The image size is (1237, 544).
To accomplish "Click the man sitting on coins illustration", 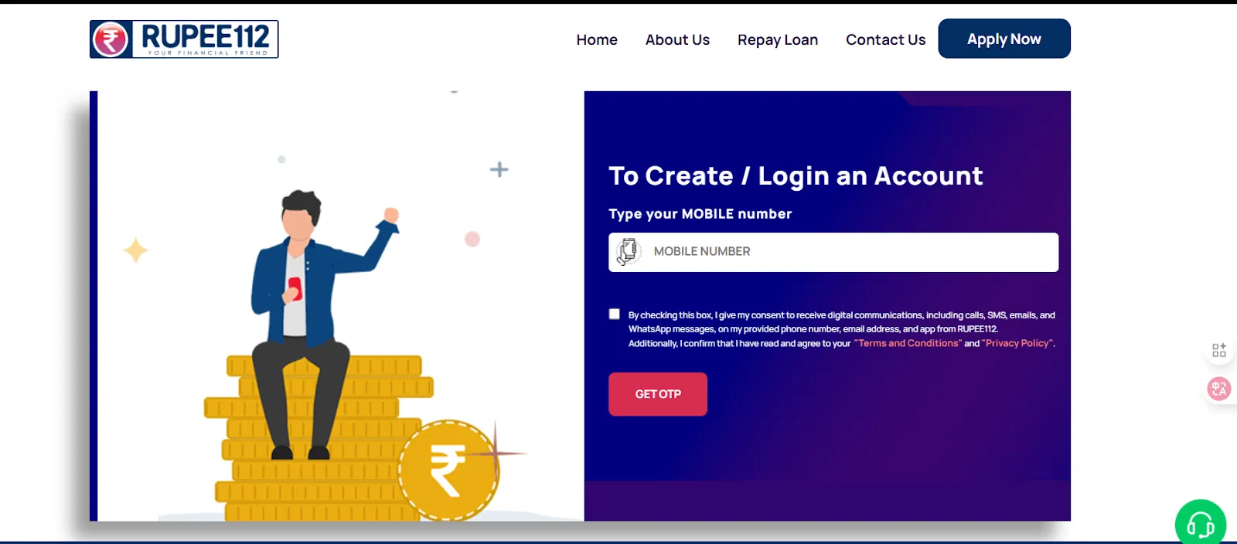I will pos(320,325).
